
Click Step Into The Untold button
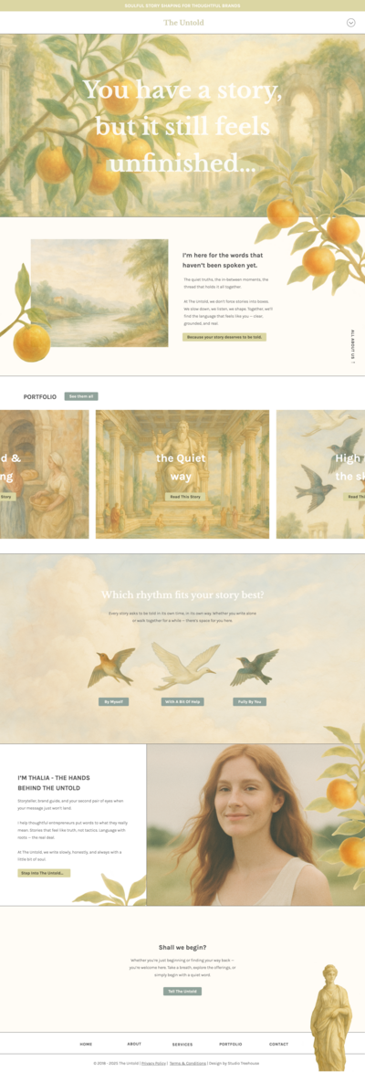[x=45, y=873]
